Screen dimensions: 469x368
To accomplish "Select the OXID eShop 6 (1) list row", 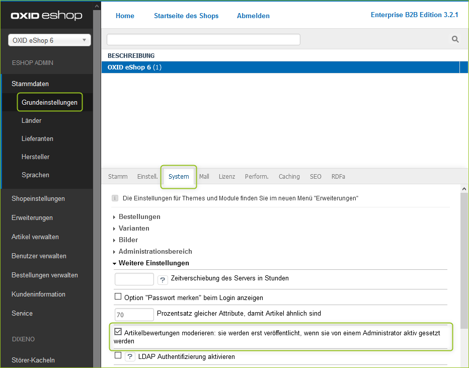I will (x=280, y=67).
